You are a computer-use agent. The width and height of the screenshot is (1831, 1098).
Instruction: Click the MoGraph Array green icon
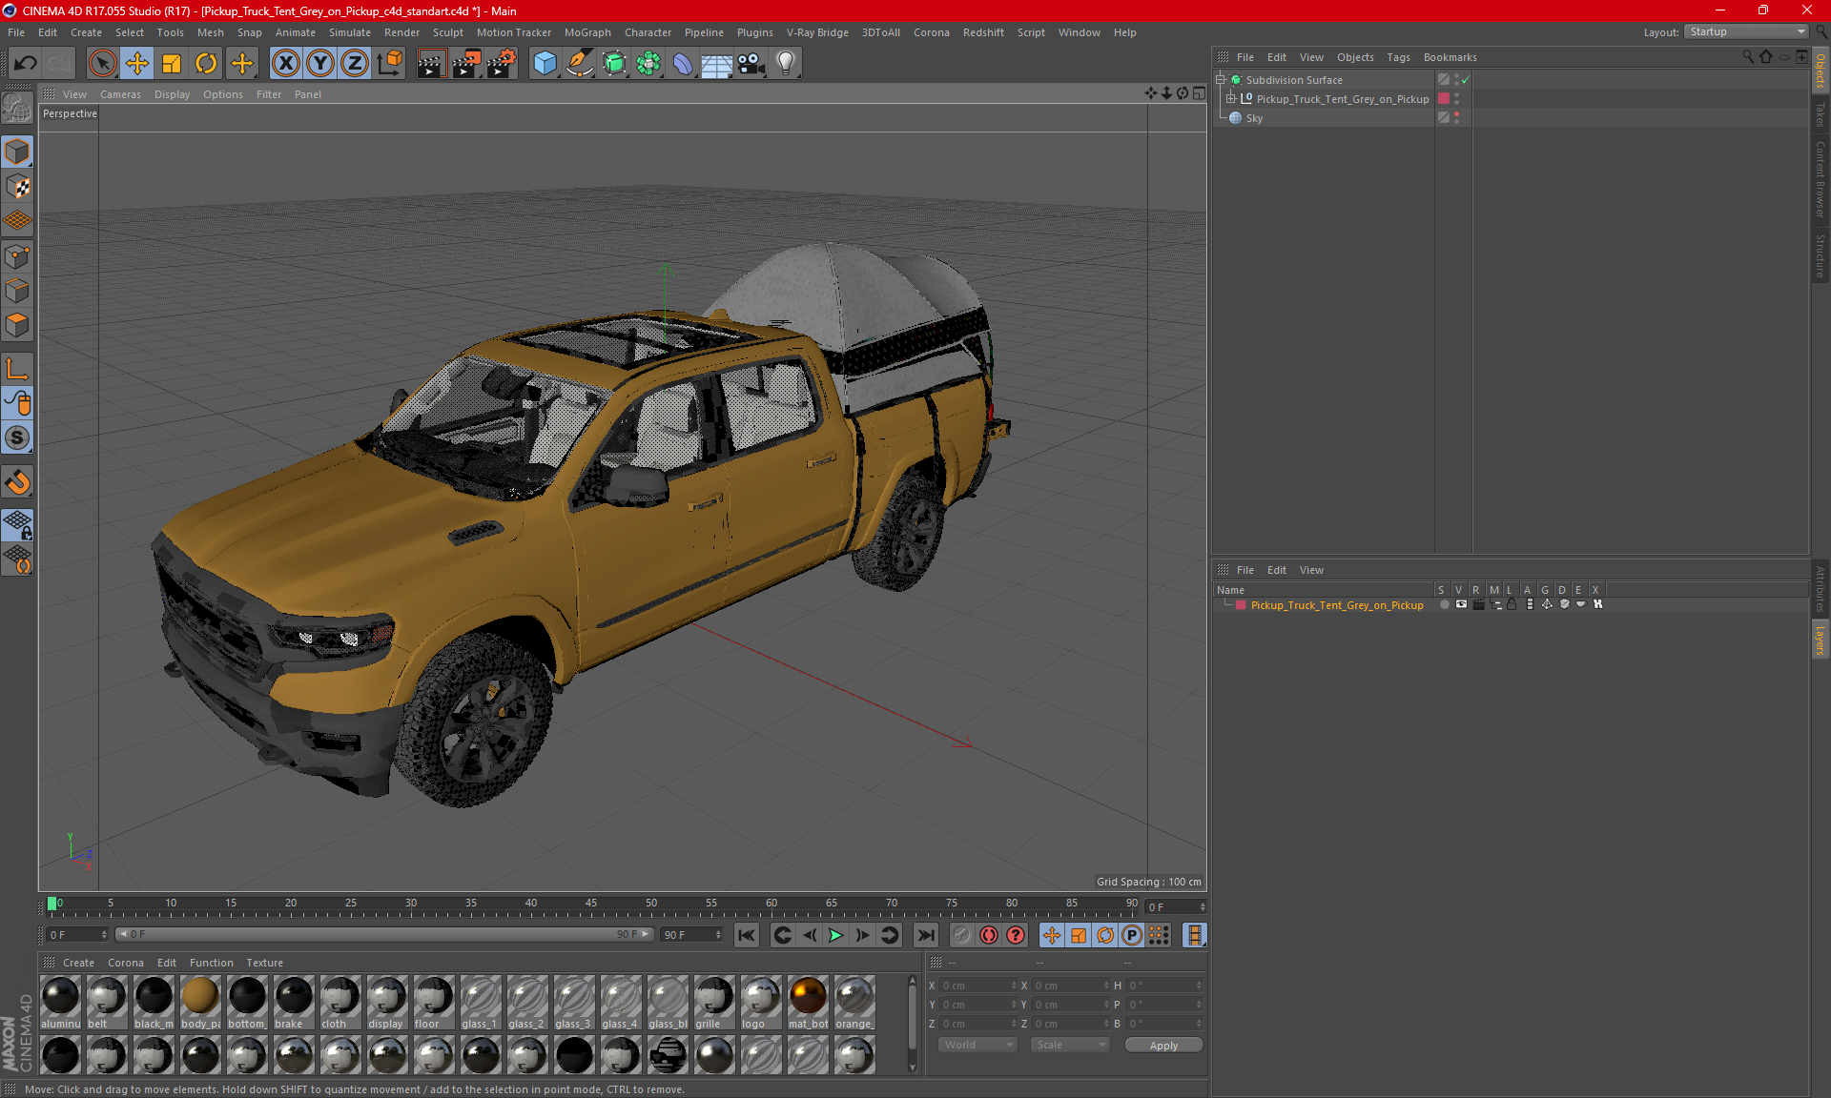(x=648, y=64)
